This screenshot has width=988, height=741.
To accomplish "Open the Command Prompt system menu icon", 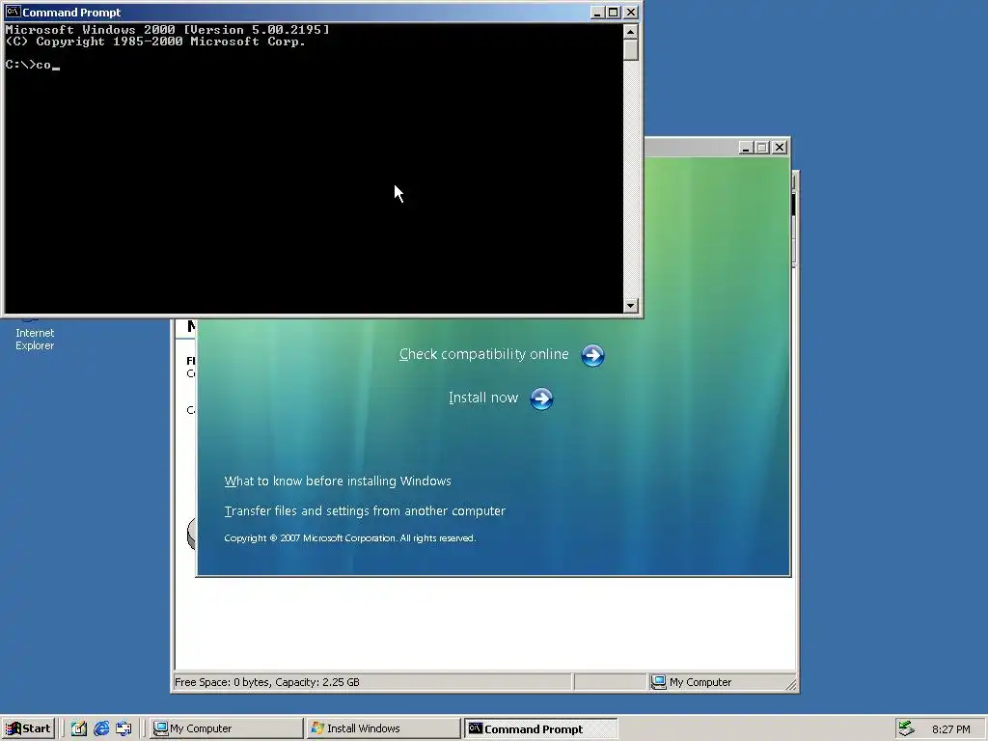I will click(14, 12).
